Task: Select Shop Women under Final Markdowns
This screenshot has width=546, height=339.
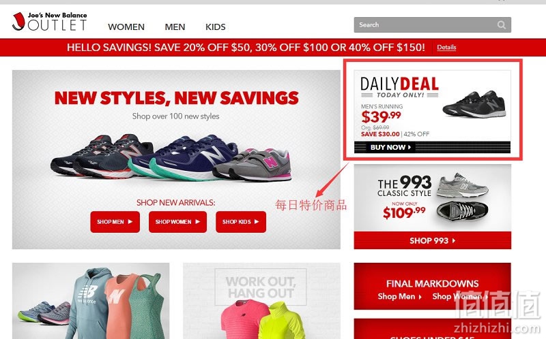Action: pyautogui.click(x=459, y=296)
